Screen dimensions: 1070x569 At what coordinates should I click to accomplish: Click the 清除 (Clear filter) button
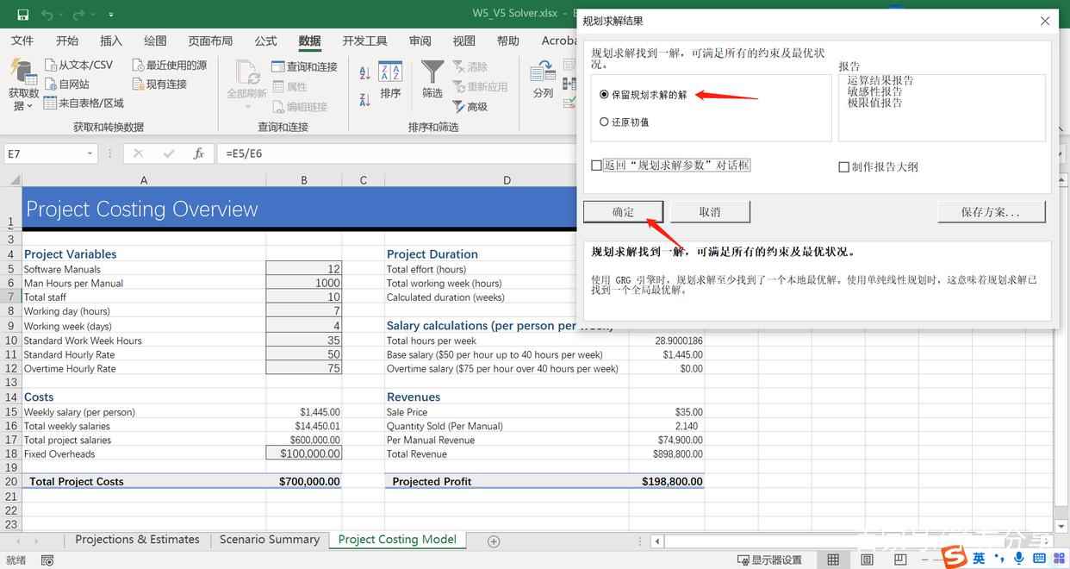point(470,67)
